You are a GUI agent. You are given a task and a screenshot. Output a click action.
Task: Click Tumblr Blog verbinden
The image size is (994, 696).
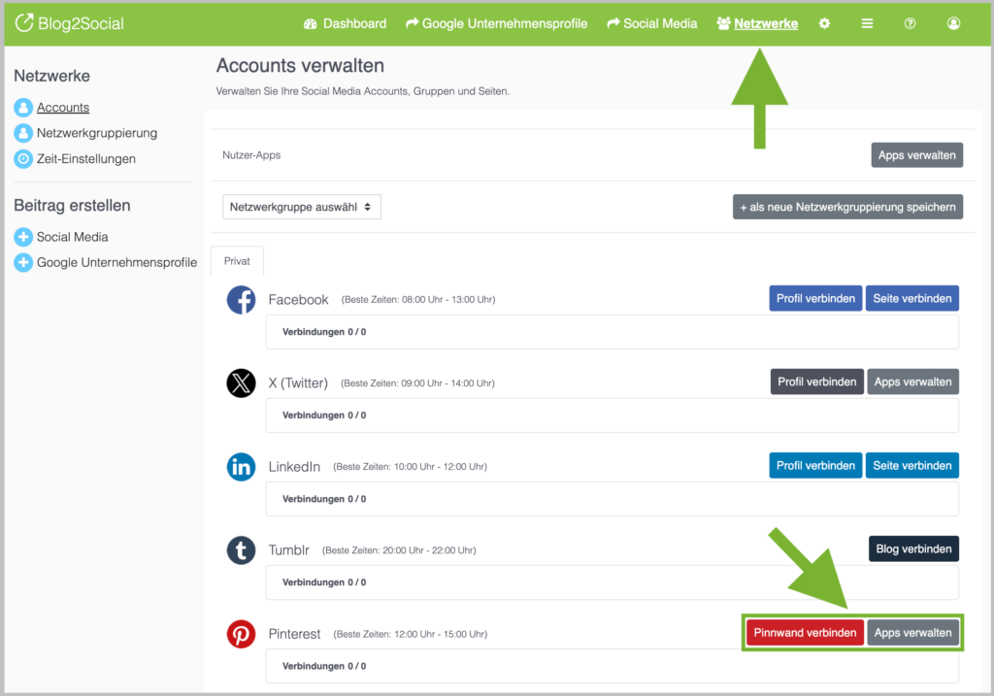pyautogui.click(x=913, y=549)
